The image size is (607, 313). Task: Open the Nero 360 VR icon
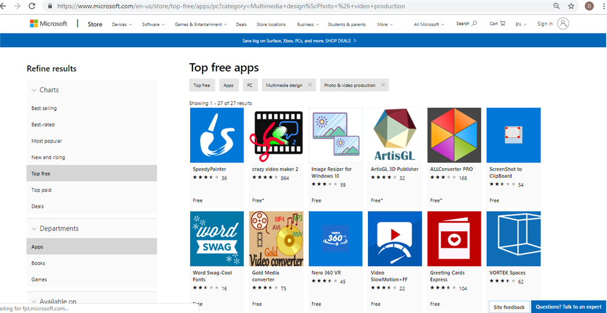pyautogui.click(x=336, y=239)
